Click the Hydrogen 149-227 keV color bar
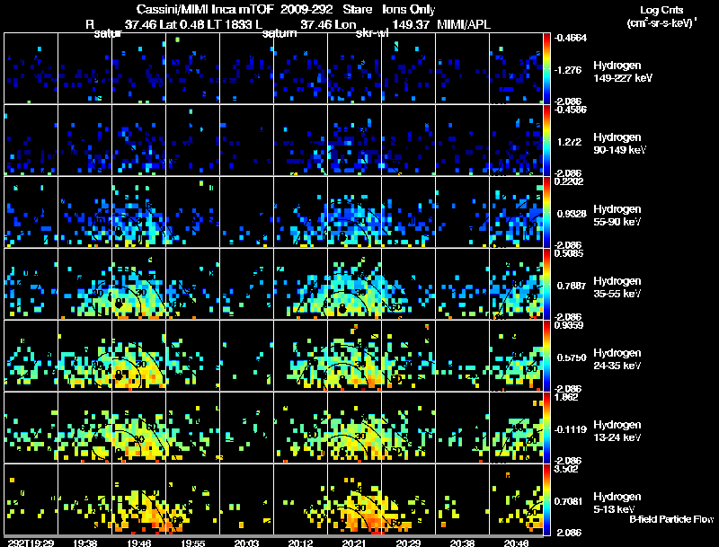 [546, 68]
